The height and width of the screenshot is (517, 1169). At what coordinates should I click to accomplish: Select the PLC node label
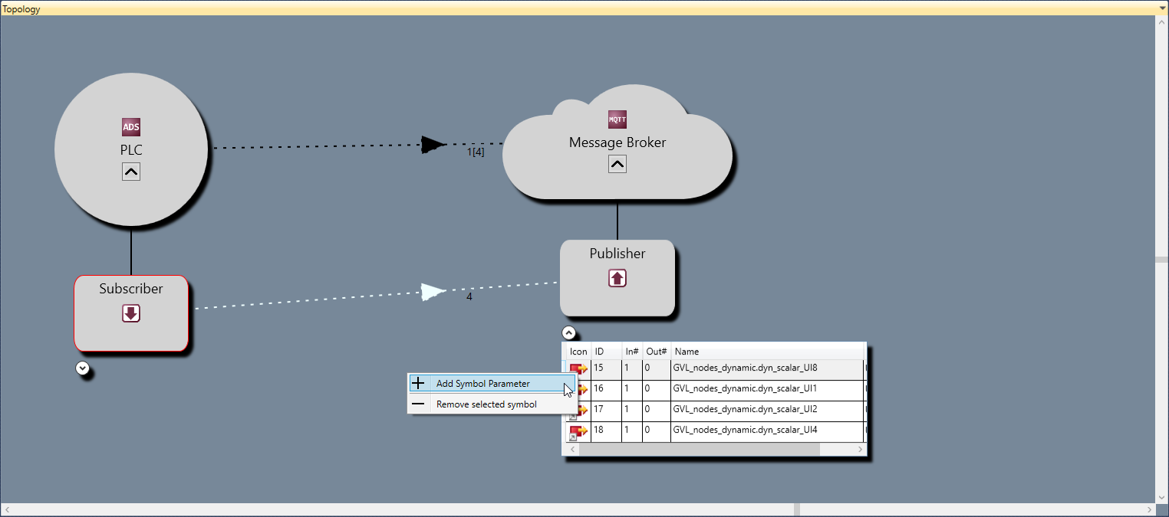click(131, 150)
